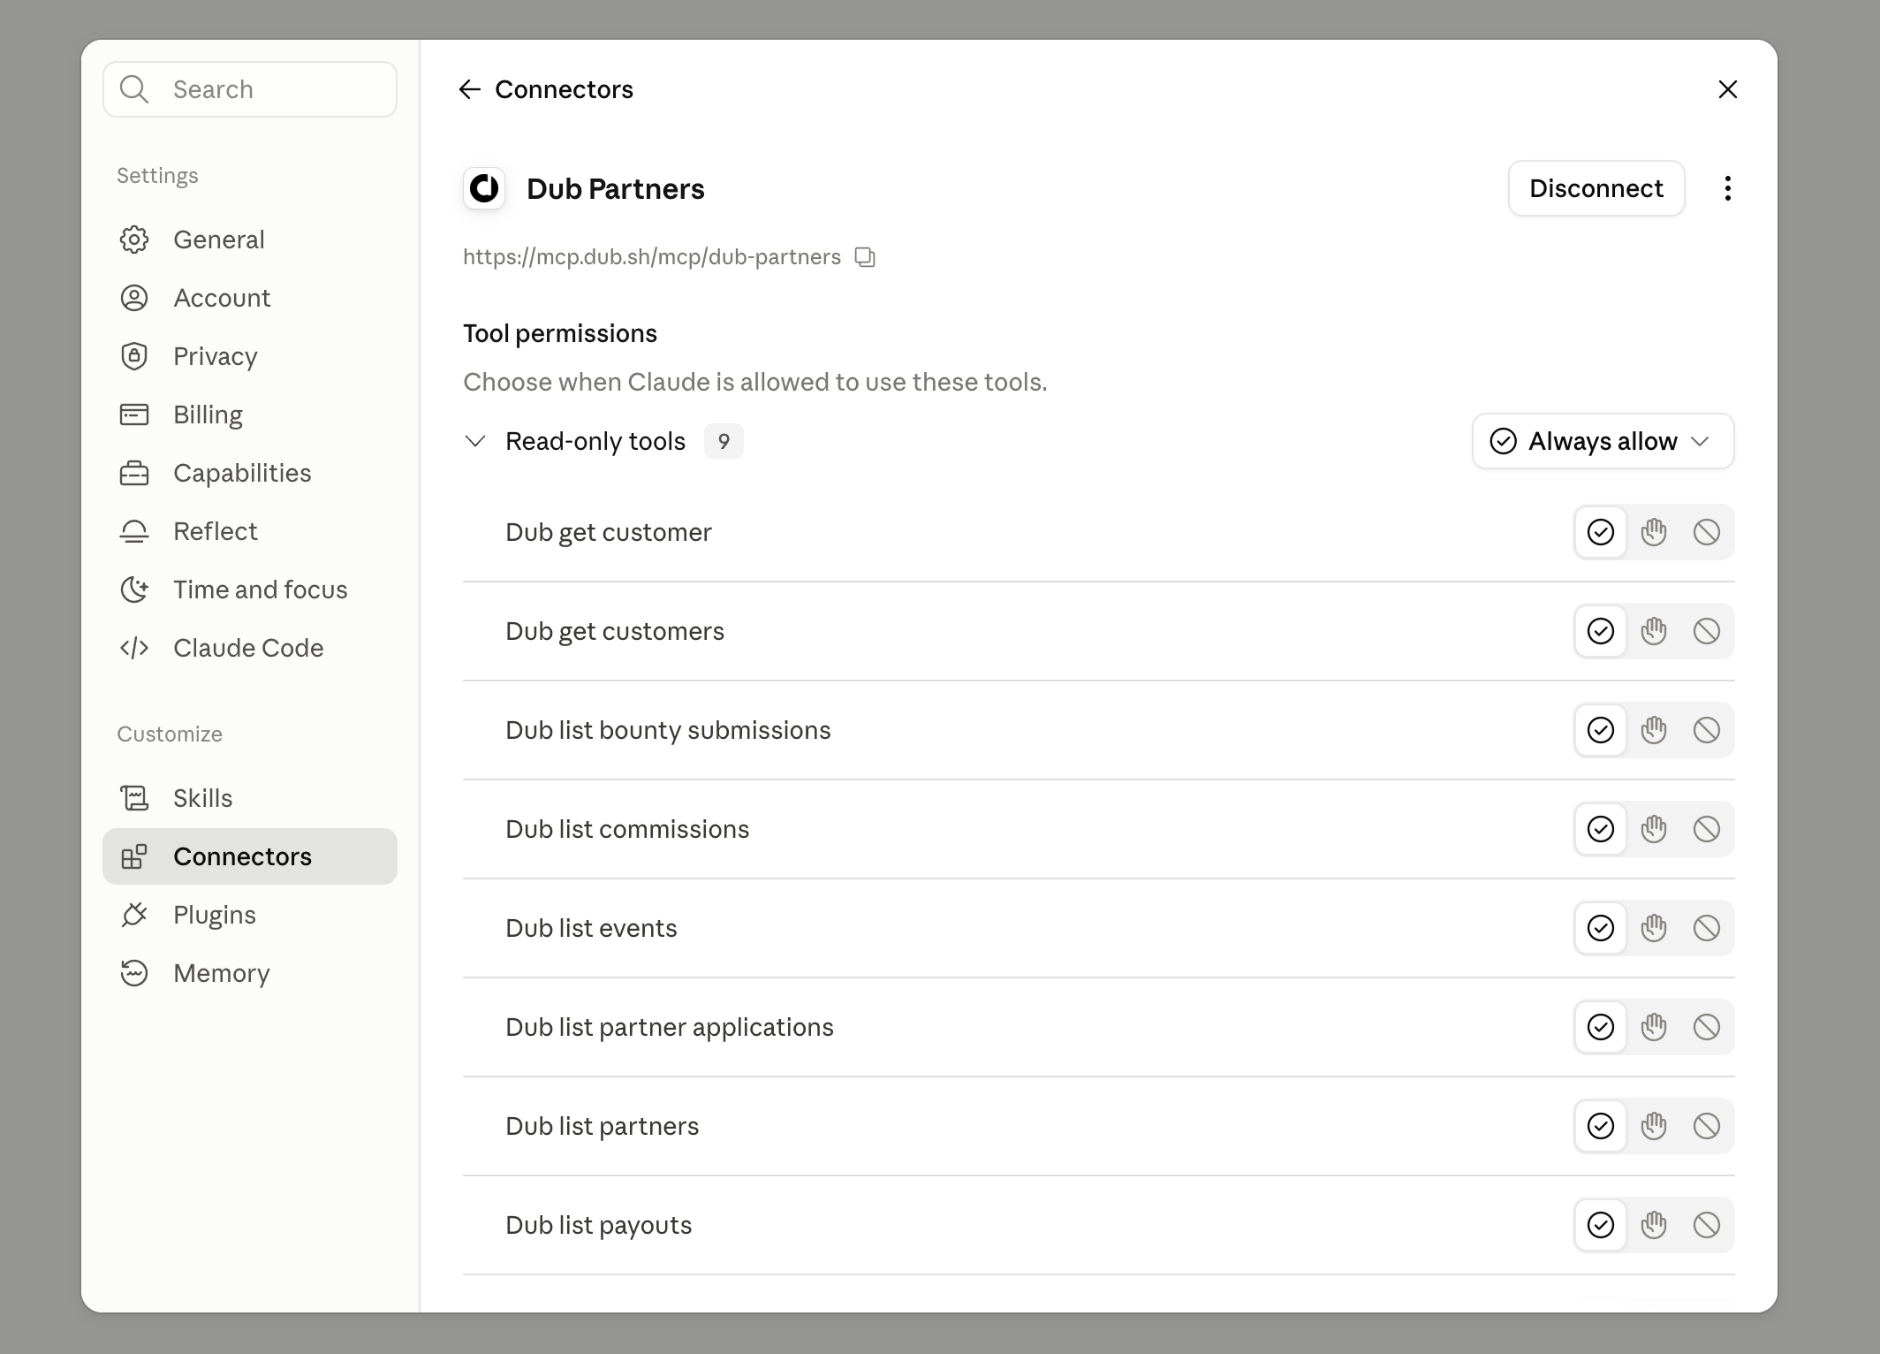Block the Dub get customers tool

[1706, 631]
